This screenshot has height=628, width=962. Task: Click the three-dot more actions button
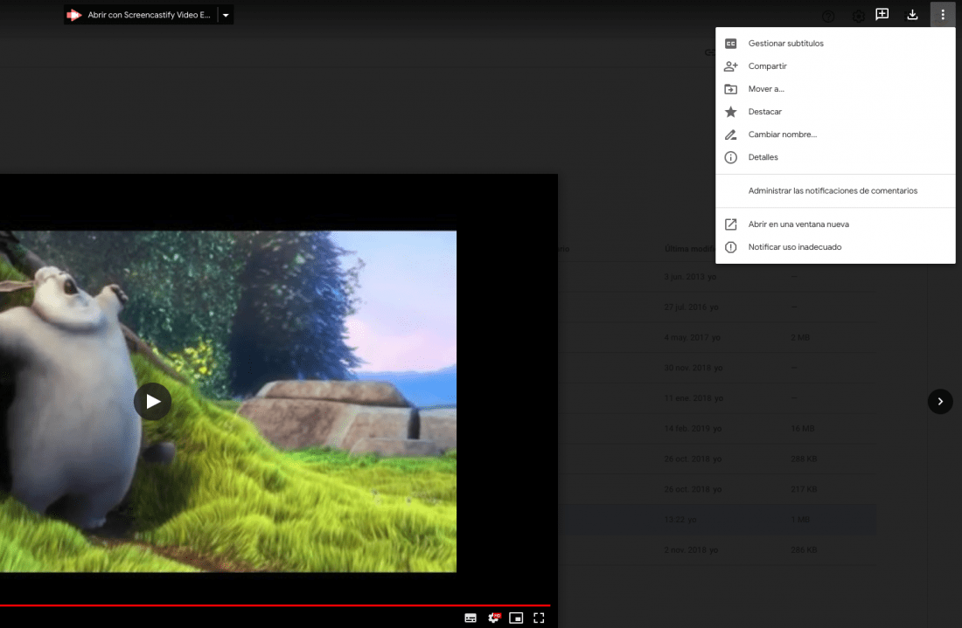[943, 15]
